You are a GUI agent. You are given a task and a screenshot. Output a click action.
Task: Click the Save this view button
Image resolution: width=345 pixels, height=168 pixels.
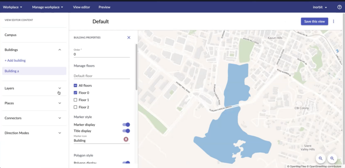(314, 22)
